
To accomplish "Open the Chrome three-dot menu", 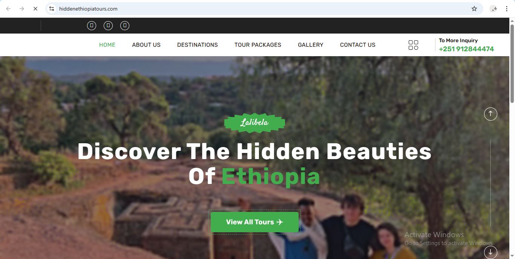I will [507, 9].
